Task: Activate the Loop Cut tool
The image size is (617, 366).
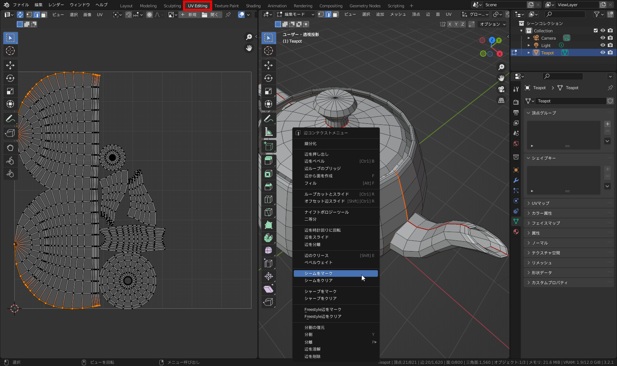Action: [x=268, y=199]
